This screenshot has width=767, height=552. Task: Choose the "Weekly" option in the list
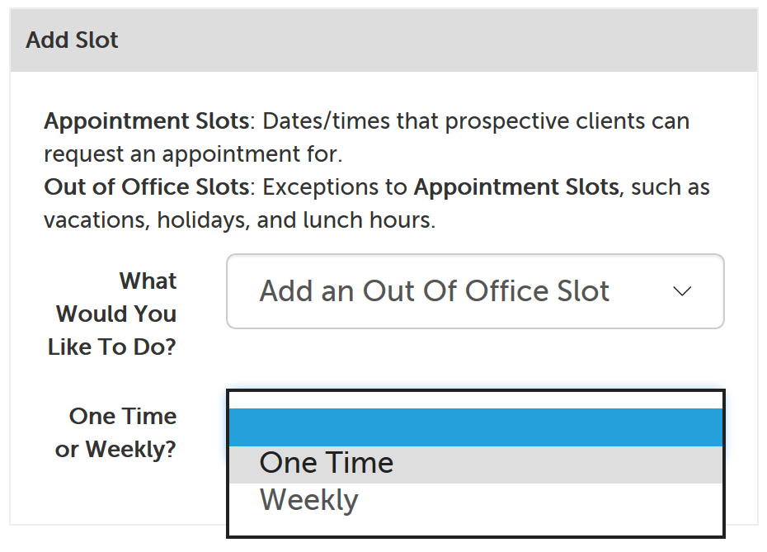[x=309, y=500]
